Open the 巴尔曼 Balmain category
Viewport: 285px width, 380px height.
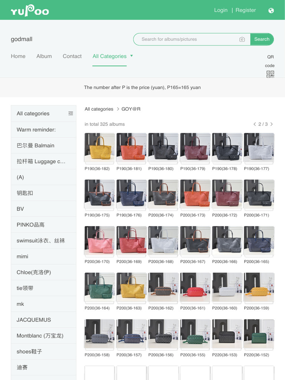pos(44,145)
